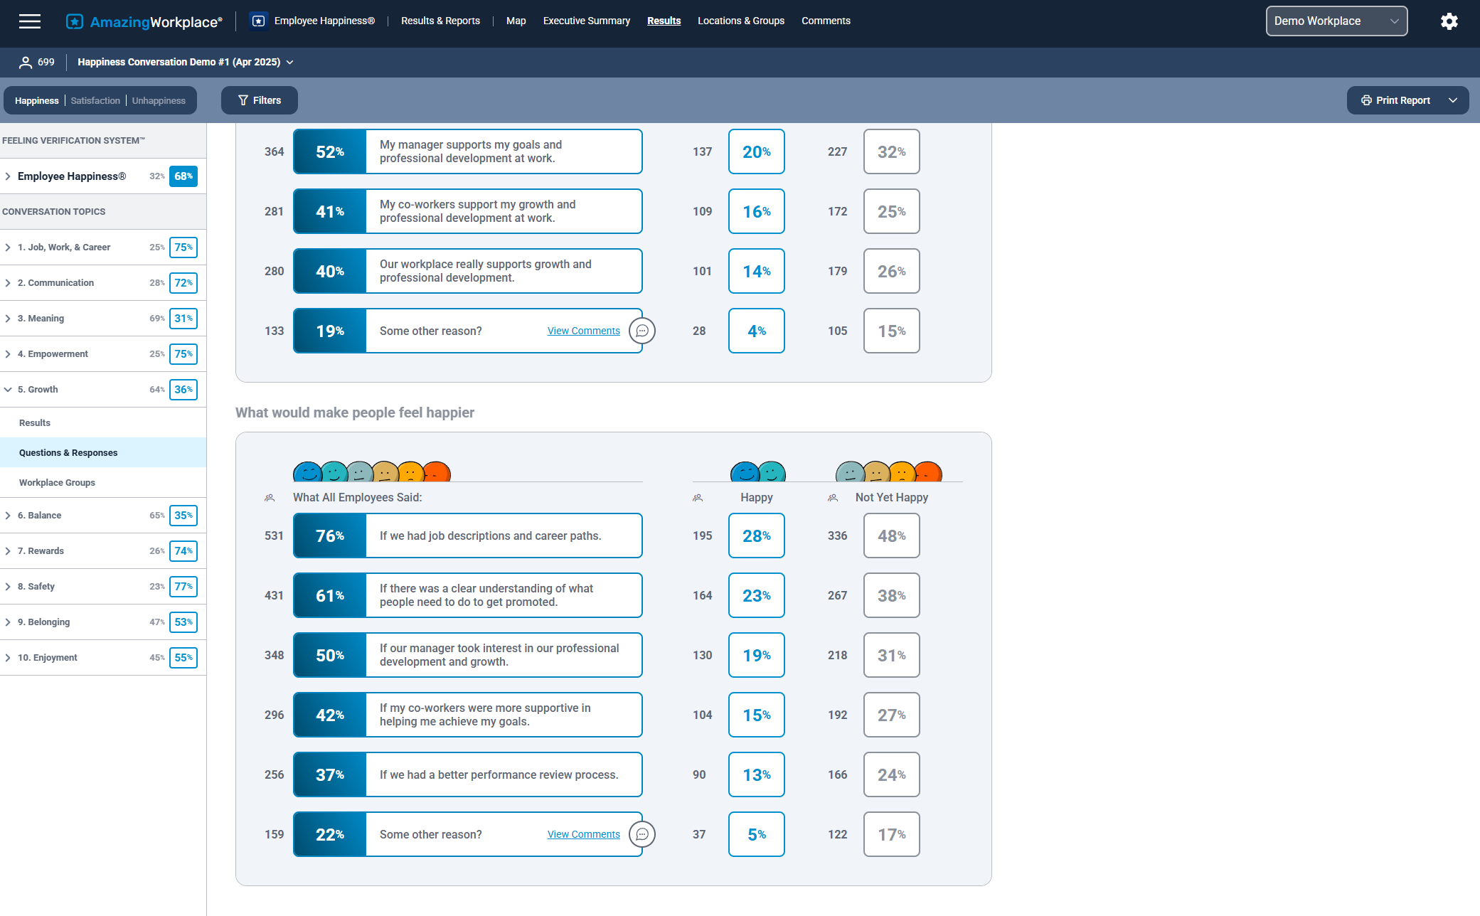Open the settings gear icon
1480x916 pixels.
click(1449, 21)
